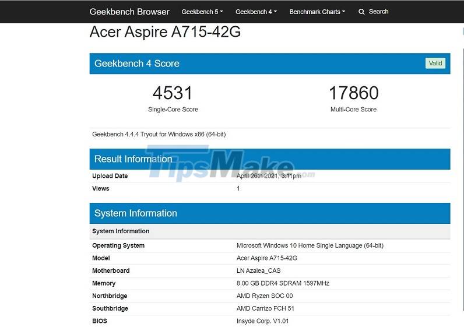Click the Result Information header
Image resolution: width=464 pixels, height=327 pixels.
click(x=270, y=159)
